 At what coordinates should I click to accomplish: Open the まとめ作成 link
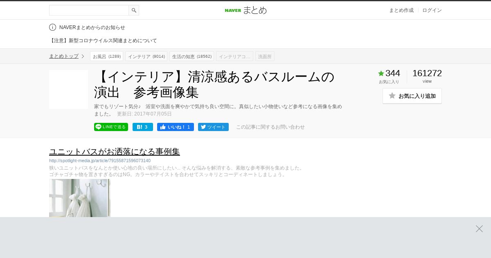click(401, 10)
